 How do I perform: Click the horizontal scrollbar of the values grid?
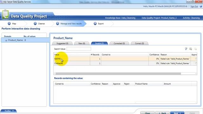pos(118,74)
